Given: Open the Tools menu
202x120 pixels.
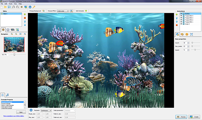Looking at the screenshot, I should point(10,4).
